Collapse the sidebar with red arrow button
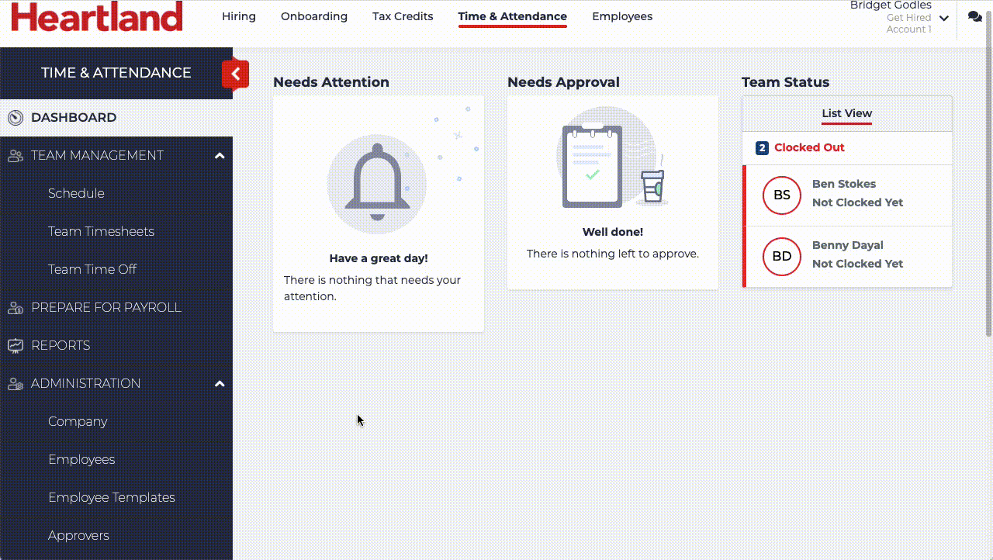The height and width of the screenshot is (560, 993). click(x=235, y=74)
